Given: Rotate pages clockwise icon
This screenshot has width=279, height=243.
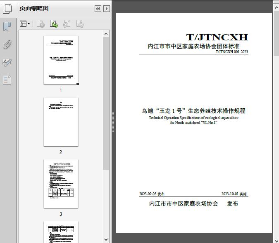Looking at the screenshot, I should coord(80,24).
